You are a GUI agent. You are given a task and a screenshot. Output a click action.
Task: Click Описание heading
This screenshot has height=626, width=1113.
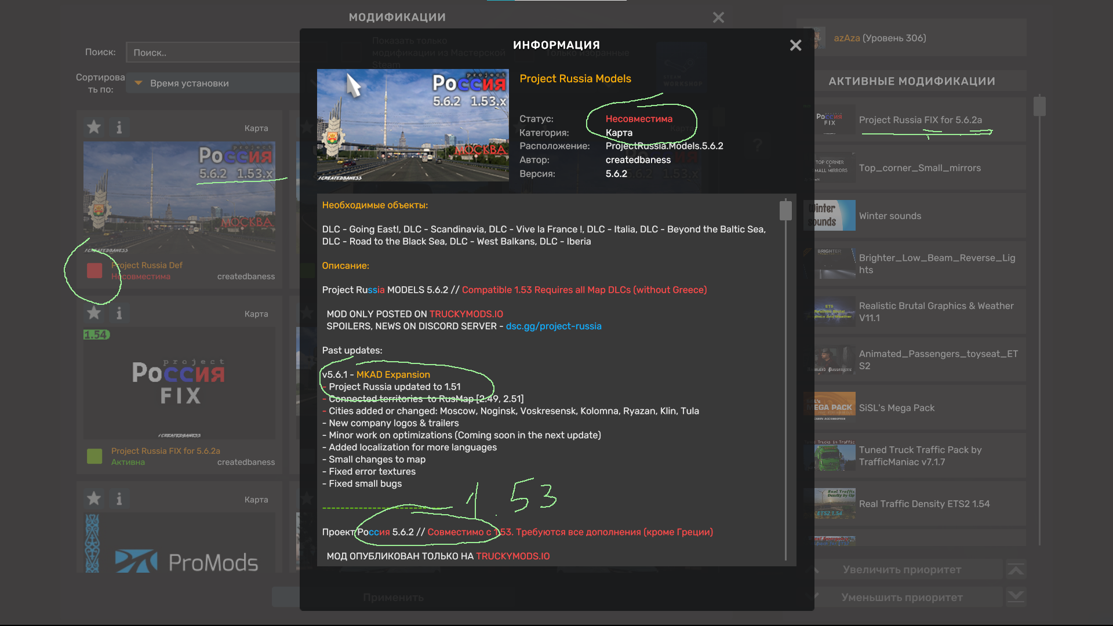[345, 266]
